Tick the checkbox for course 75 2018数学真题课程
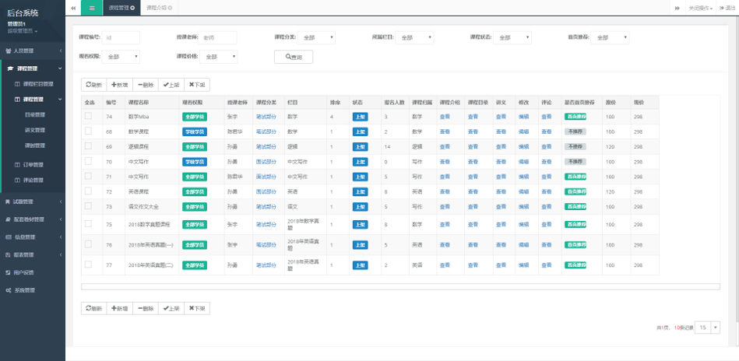Viewport: 739px width, 361px height. [x=88, y=223]
